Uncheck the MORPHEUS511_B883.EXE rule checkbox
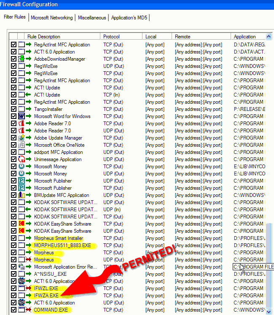This screenshot has height=315, width=274. [14, 245]
